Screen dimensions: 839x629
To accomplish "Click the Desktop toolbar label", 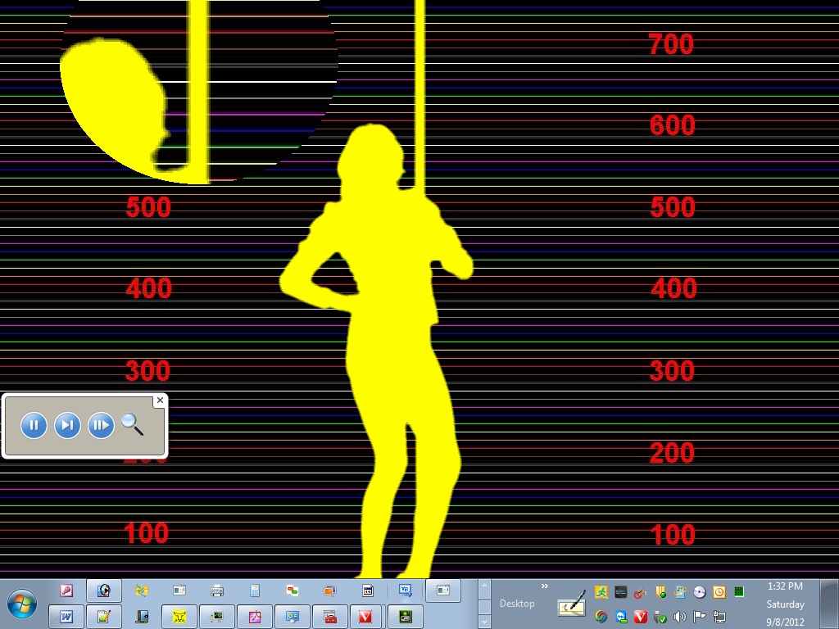I will [517, 604].
